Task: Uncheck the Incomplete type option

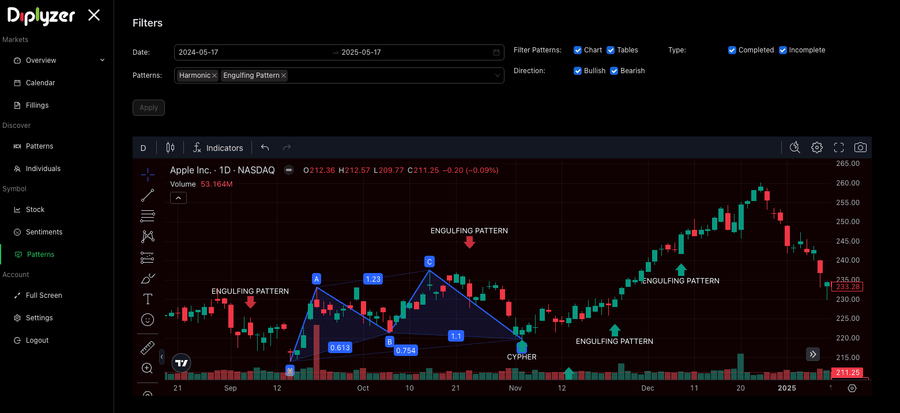Action: pos(783,50)
